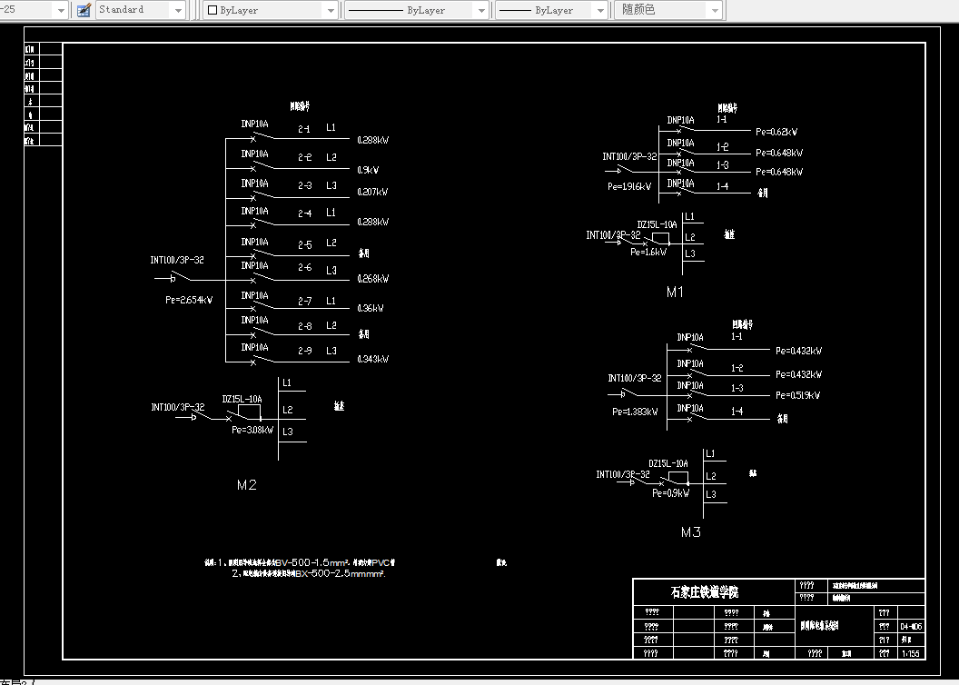The width and height of the screenshot is (959, 685).
Task: Select the Pe=0.519kW output label
Action: 797,395
